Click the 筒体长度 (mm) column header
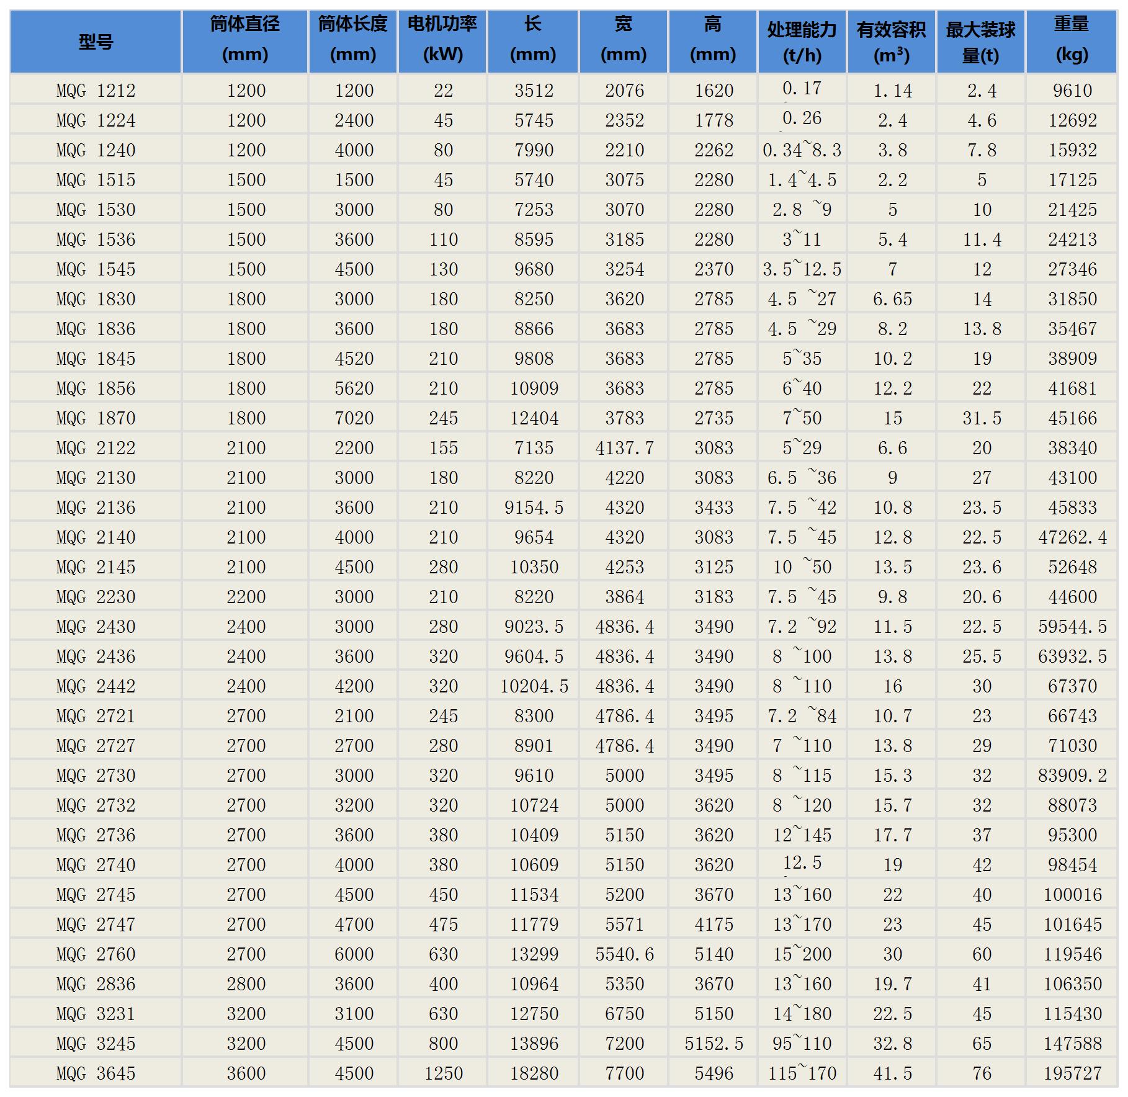Viewport: 1128px width, 1097px height. (x=353, y=42)
